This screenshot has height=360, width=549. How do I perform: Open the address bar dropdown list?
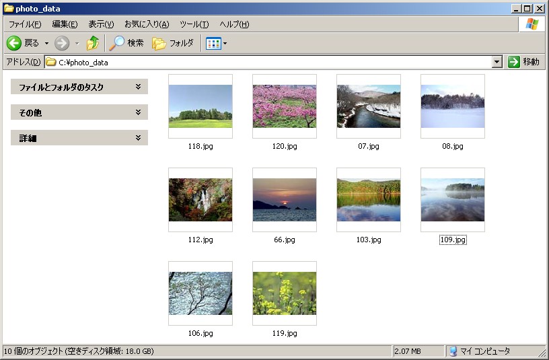pos(497,62)
